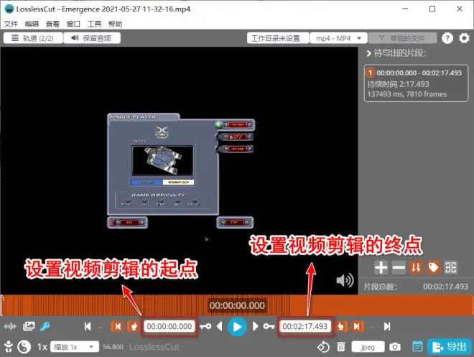This screenshot has width=474, height=357.
Task: Open the 帮助 menu
Action: (x=115, y=24)
